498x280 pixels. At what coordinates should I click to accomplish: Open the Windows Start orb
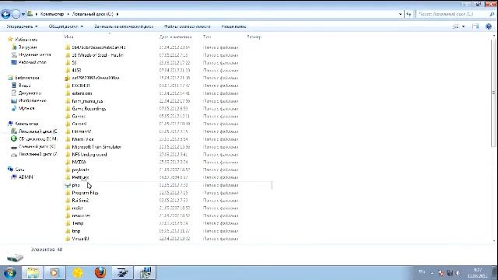click(9, 273)
